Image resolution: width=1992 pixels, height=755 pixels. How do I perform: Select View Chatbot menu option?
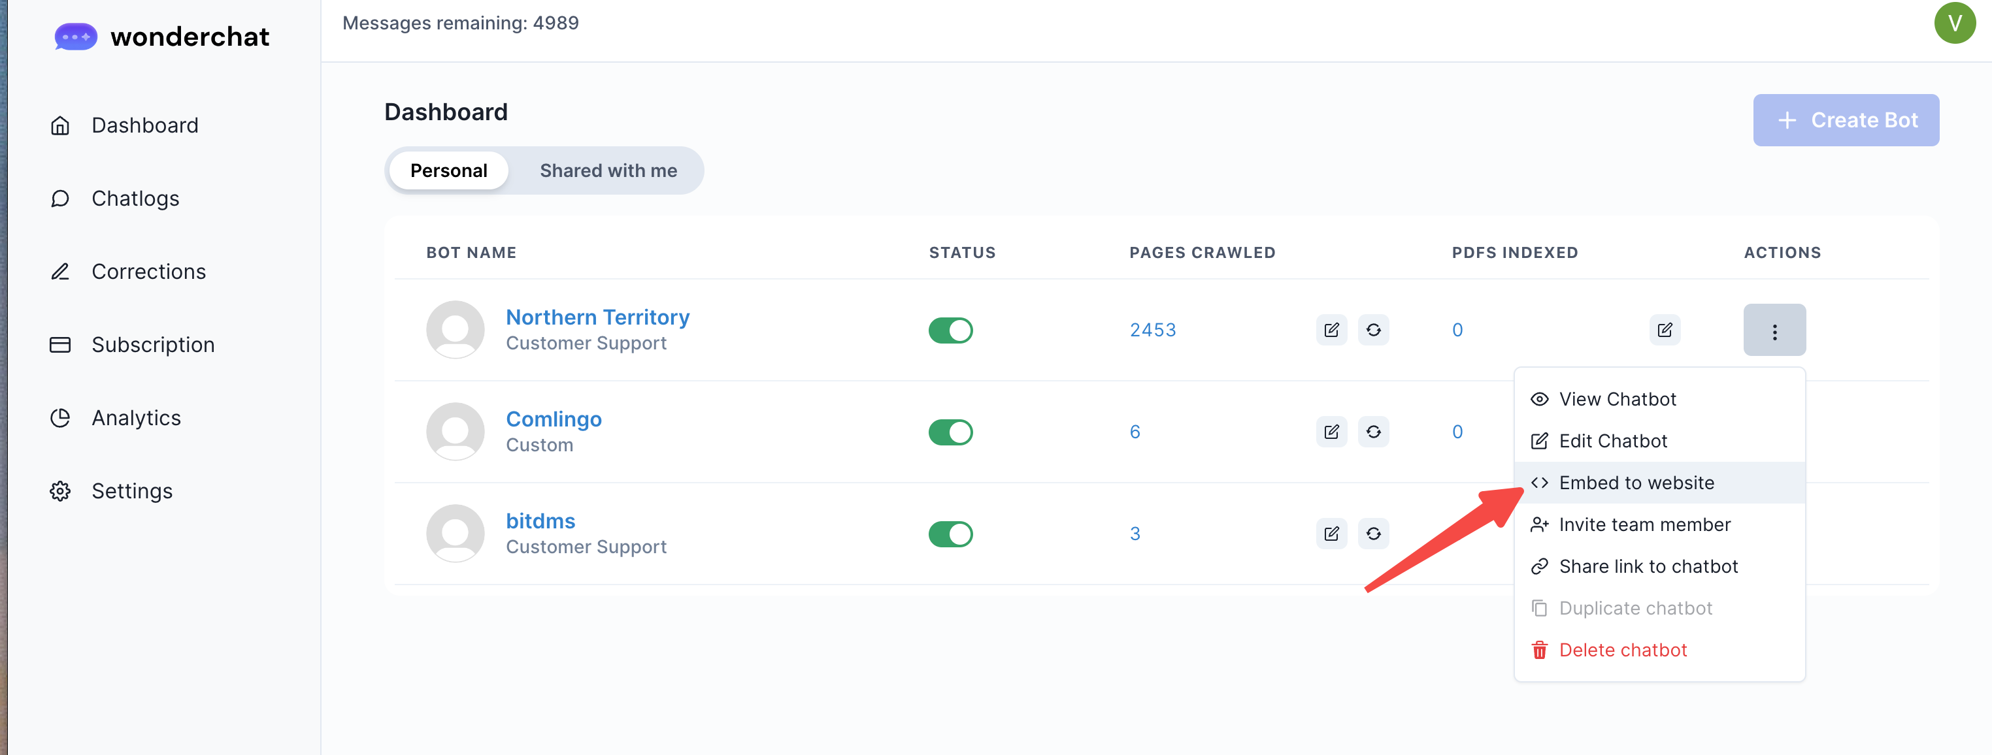1617,400
